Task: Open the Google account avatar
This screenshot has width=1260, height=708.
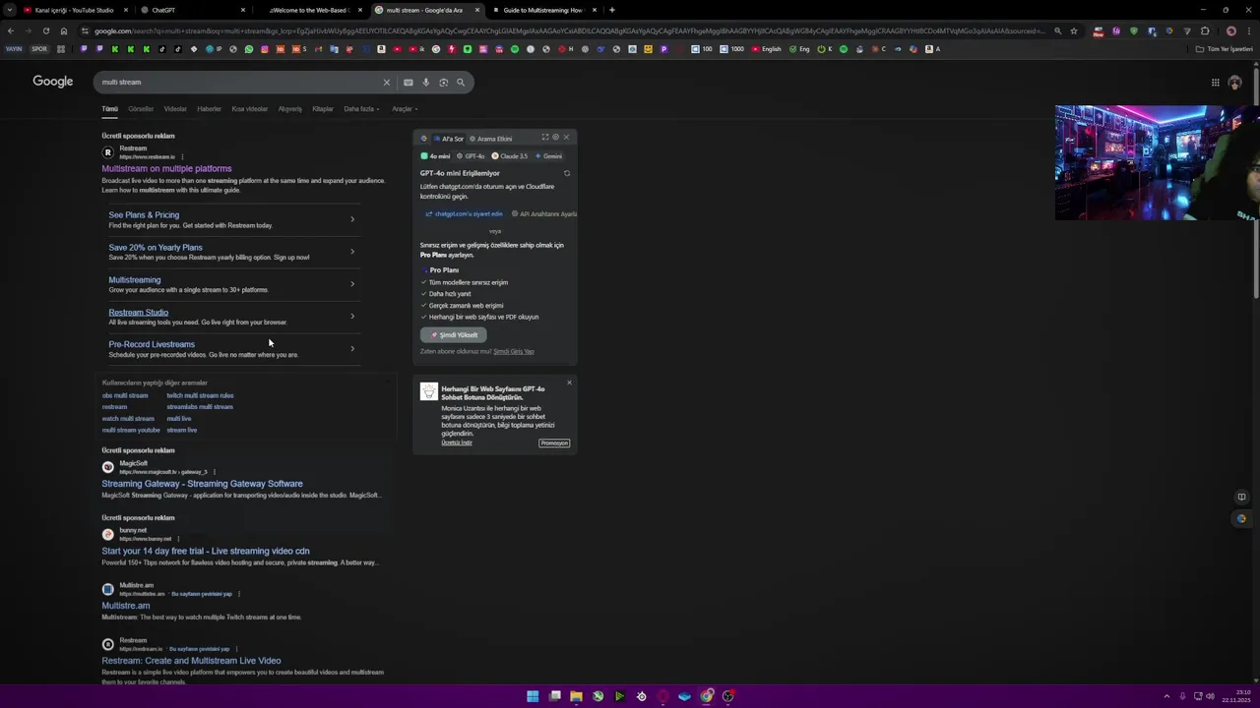Action: coord(1234,83)
